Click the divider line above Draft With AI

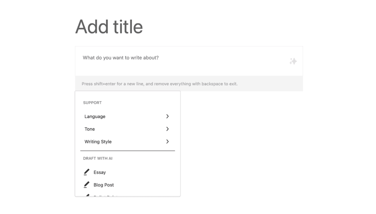[127, 151]
